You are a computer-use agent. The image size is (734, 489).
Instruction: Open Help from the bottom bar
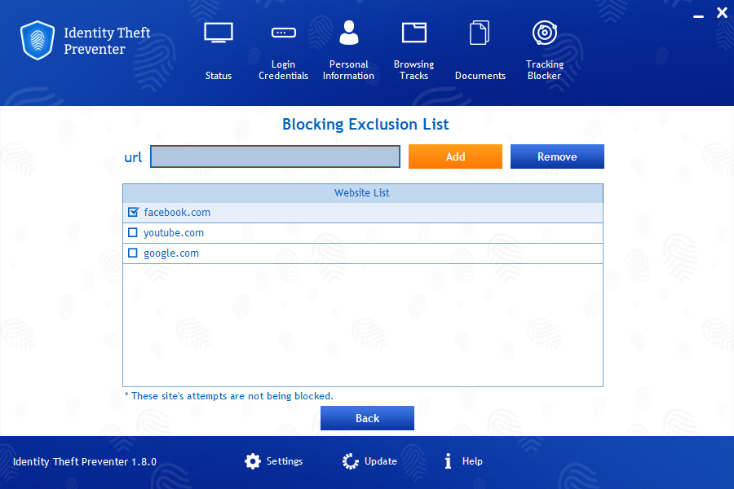point(447,461)
